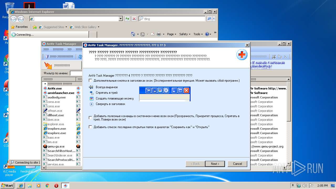Click the red cross AnVir logo in wizard
Image resolution: width=336 pixels, height=189 pixels.
242,55
